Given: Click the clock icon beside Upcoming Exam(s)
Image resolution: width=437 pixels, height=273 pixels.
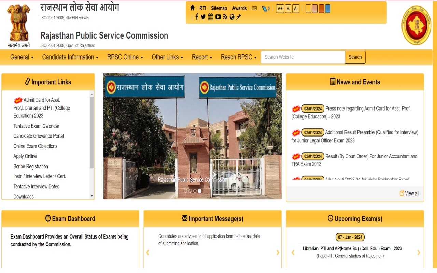Looking at the screenshot, I should [330, 218].
